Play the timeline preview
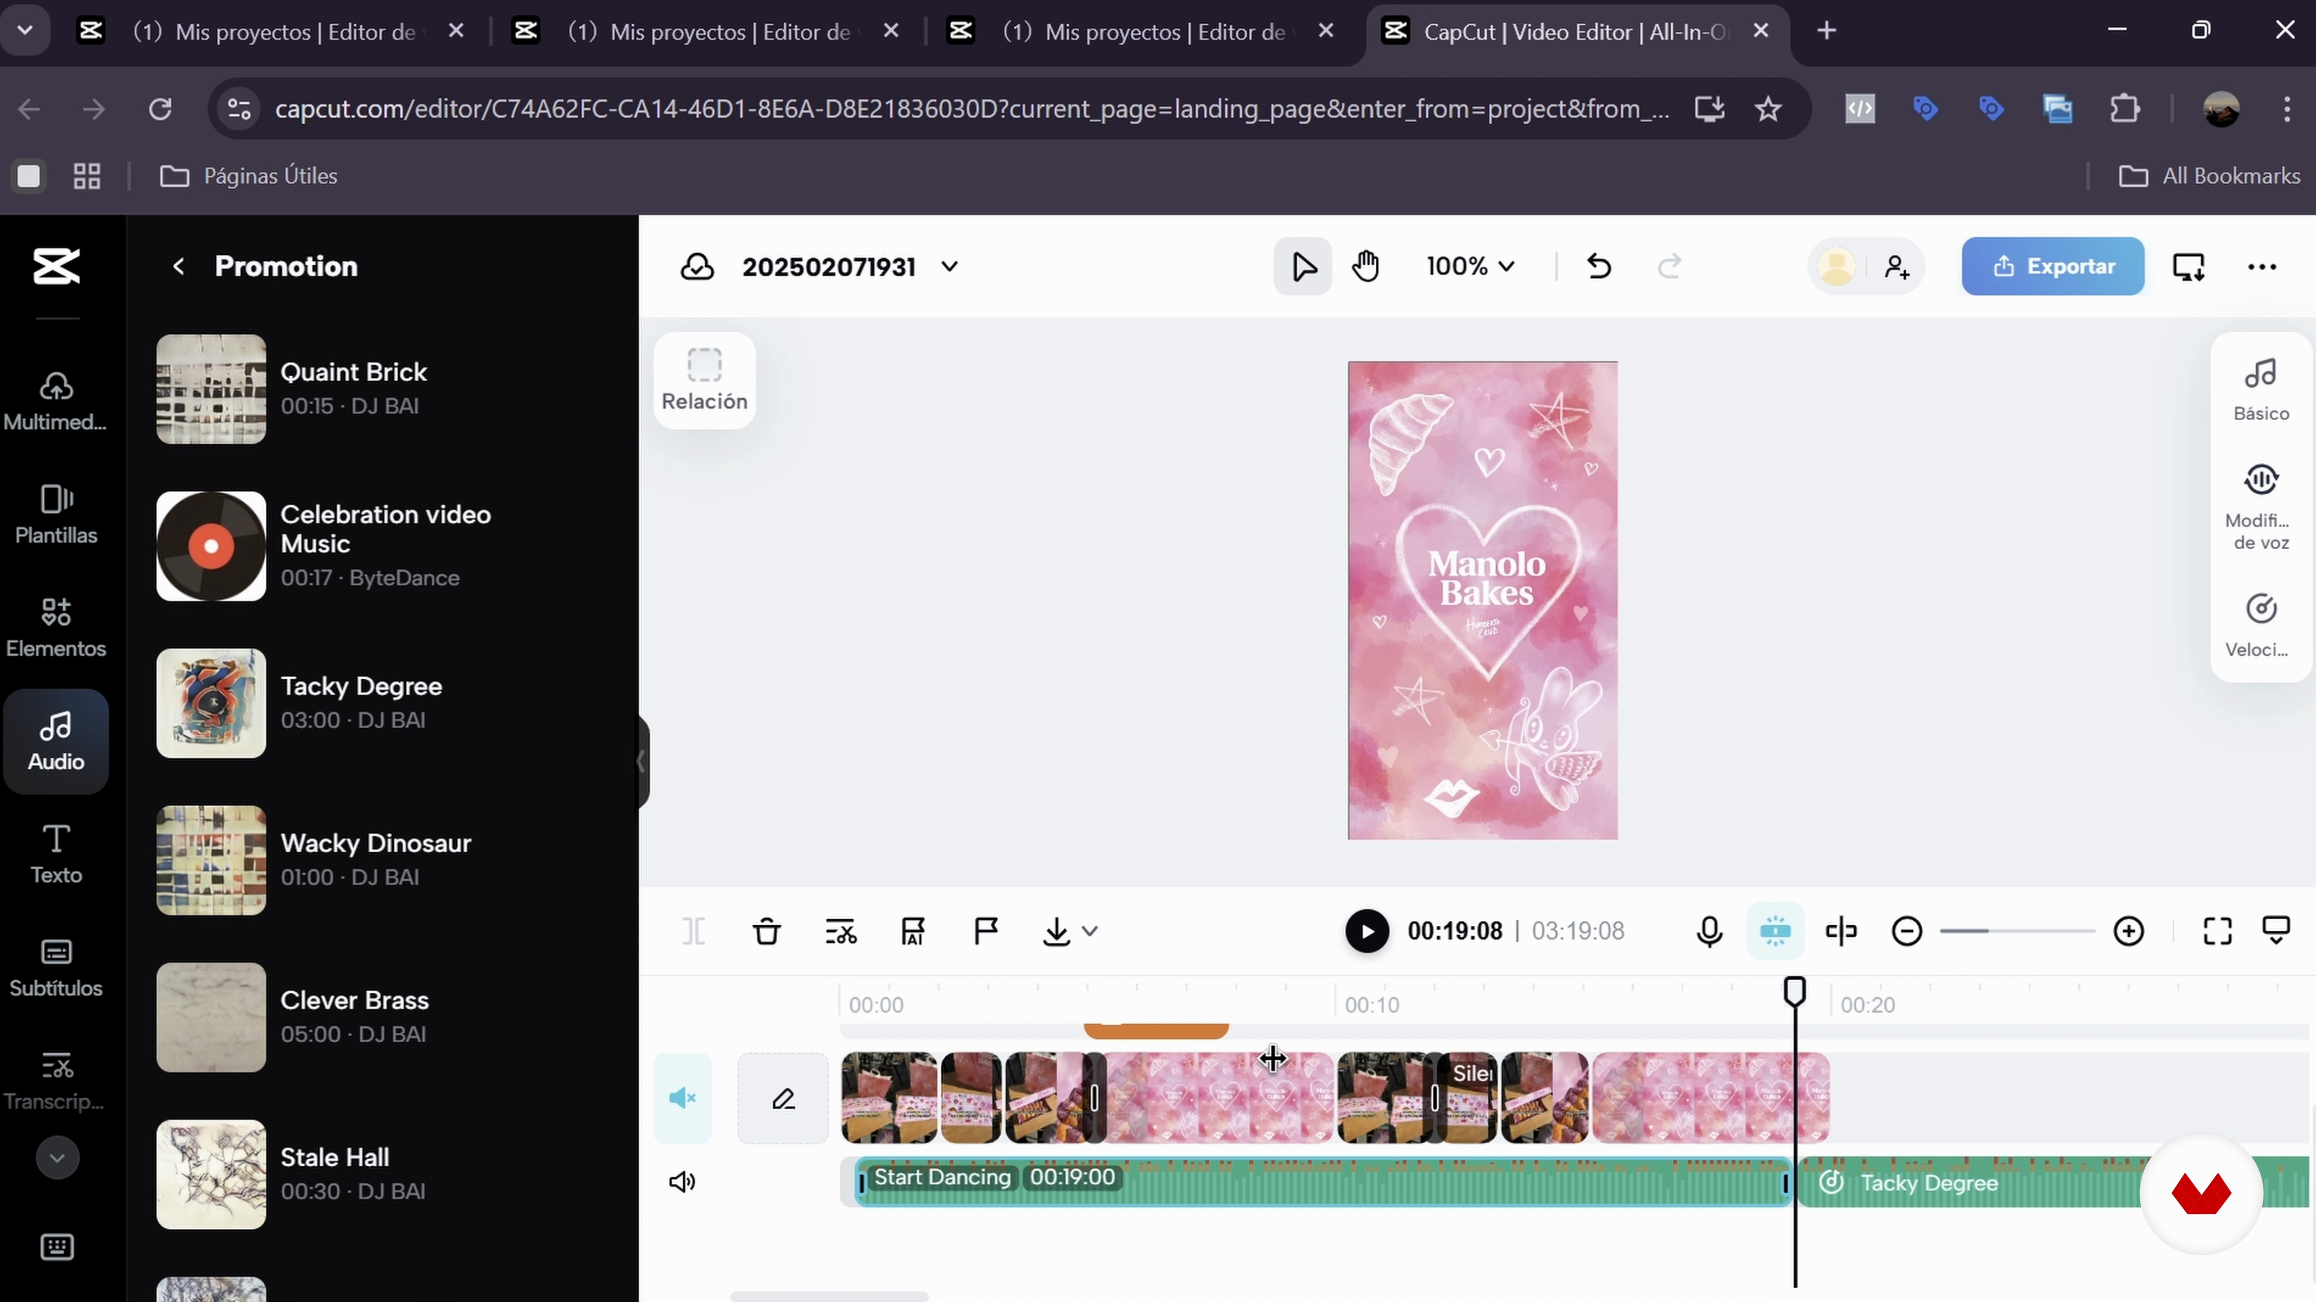The width and height of the screenshot is (2316, 1302). (x=1367, y=931)
